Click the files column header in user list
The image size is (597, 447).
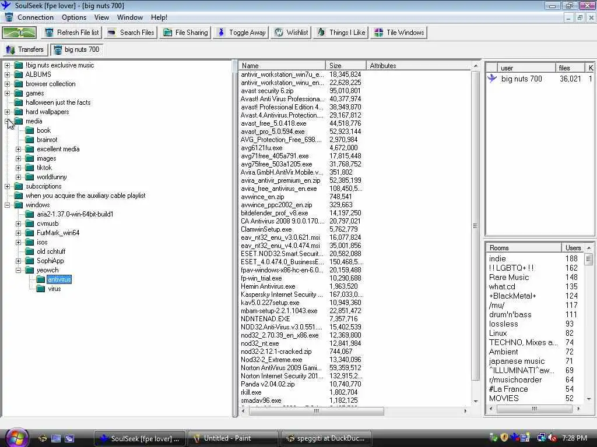[570, 68]
